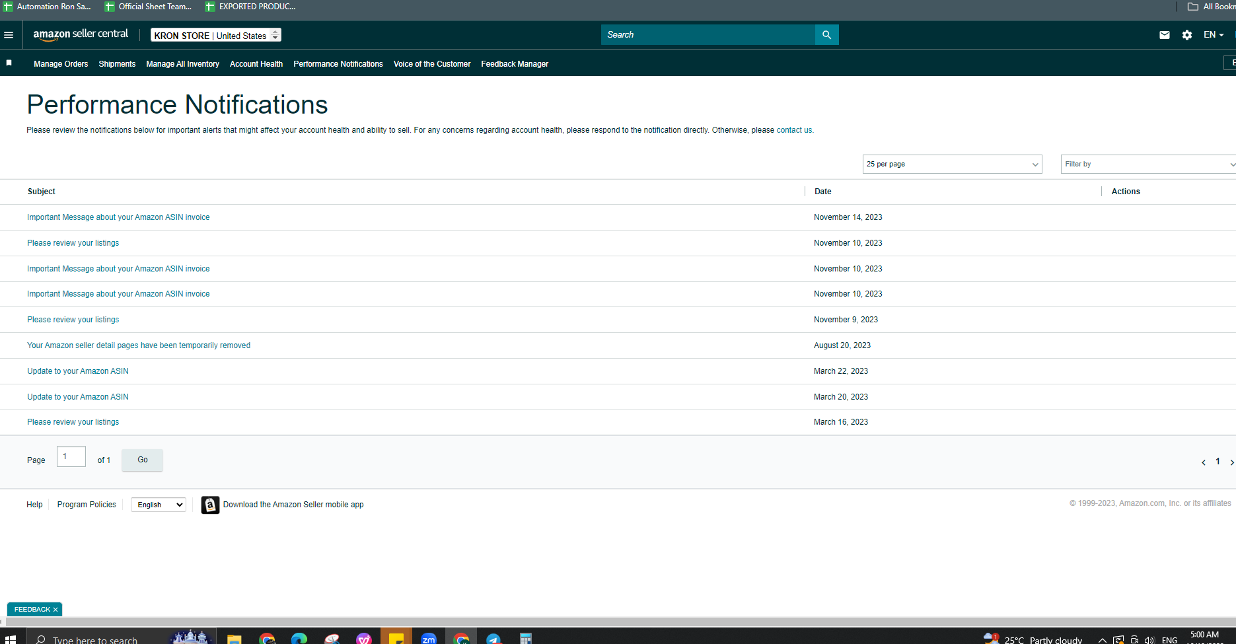Image resolution: width=1236 pixels, height=644 pixels.
Task: Click the Go pagination button
Action: coord(143,460)
